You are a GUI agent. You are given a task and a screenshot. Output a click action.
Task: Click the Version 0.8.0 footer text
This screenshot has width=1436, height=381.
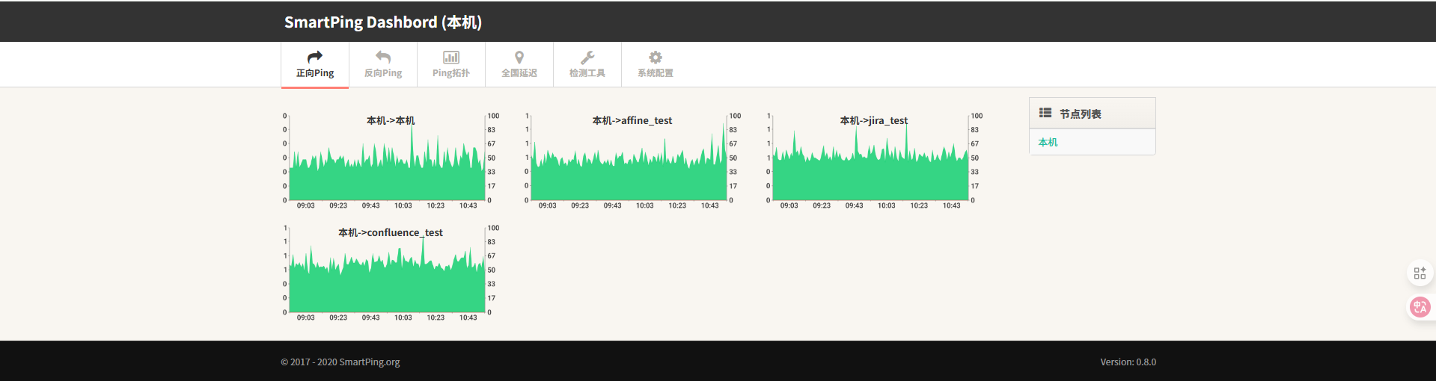tap(1128, 362)
